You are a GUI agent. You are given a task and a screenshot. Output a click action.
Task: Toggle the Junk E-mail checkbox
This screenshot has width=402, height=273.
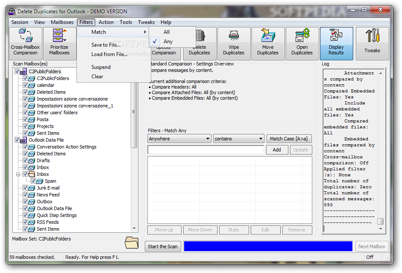[x=25, y=188]
